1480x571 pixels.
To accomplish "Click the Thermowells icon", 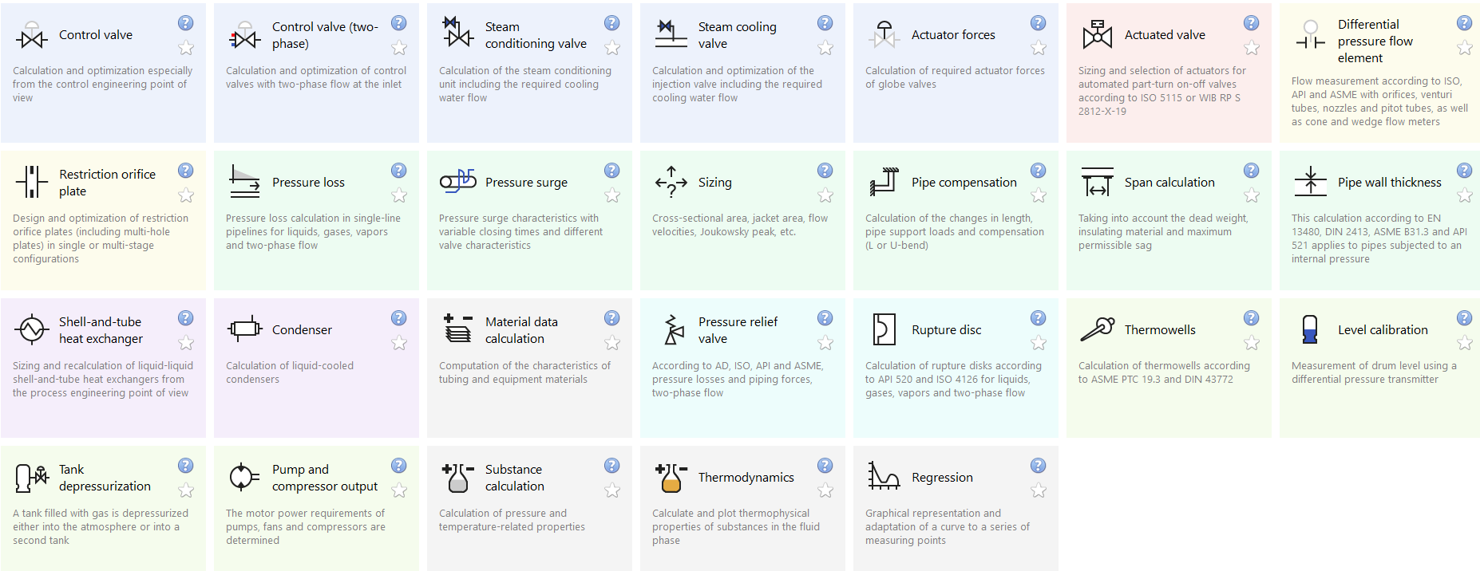I will (1097, 329).
